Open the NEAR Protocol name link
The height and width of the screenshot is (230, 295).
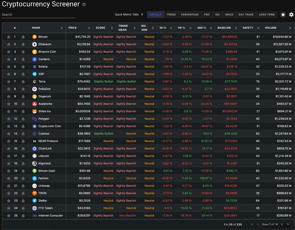pyautogui.click(x=48, y=141)
